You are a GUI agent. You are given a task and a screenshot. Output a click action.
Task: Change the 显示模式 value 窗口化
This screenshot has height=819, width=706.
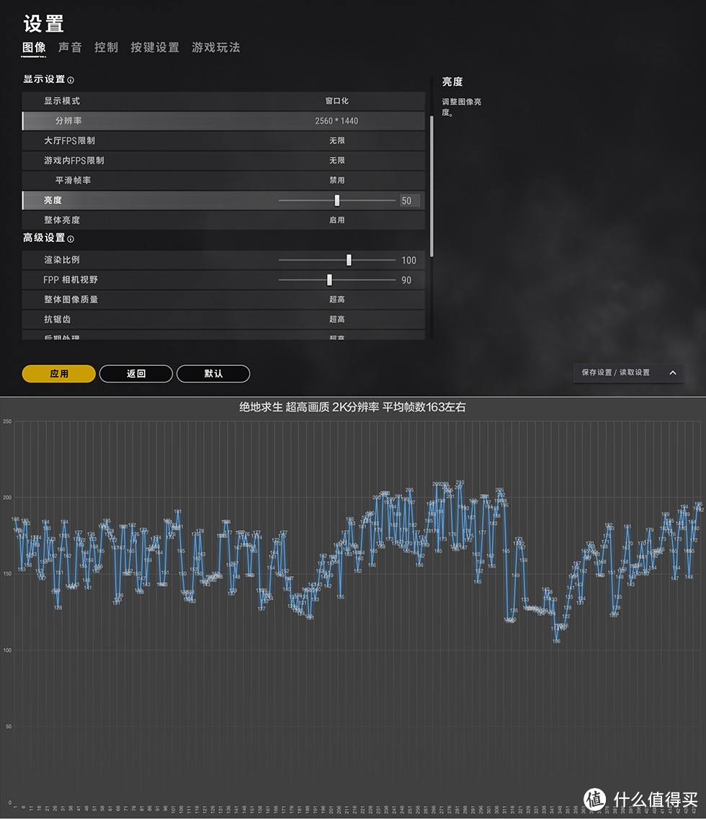(336, 101)
